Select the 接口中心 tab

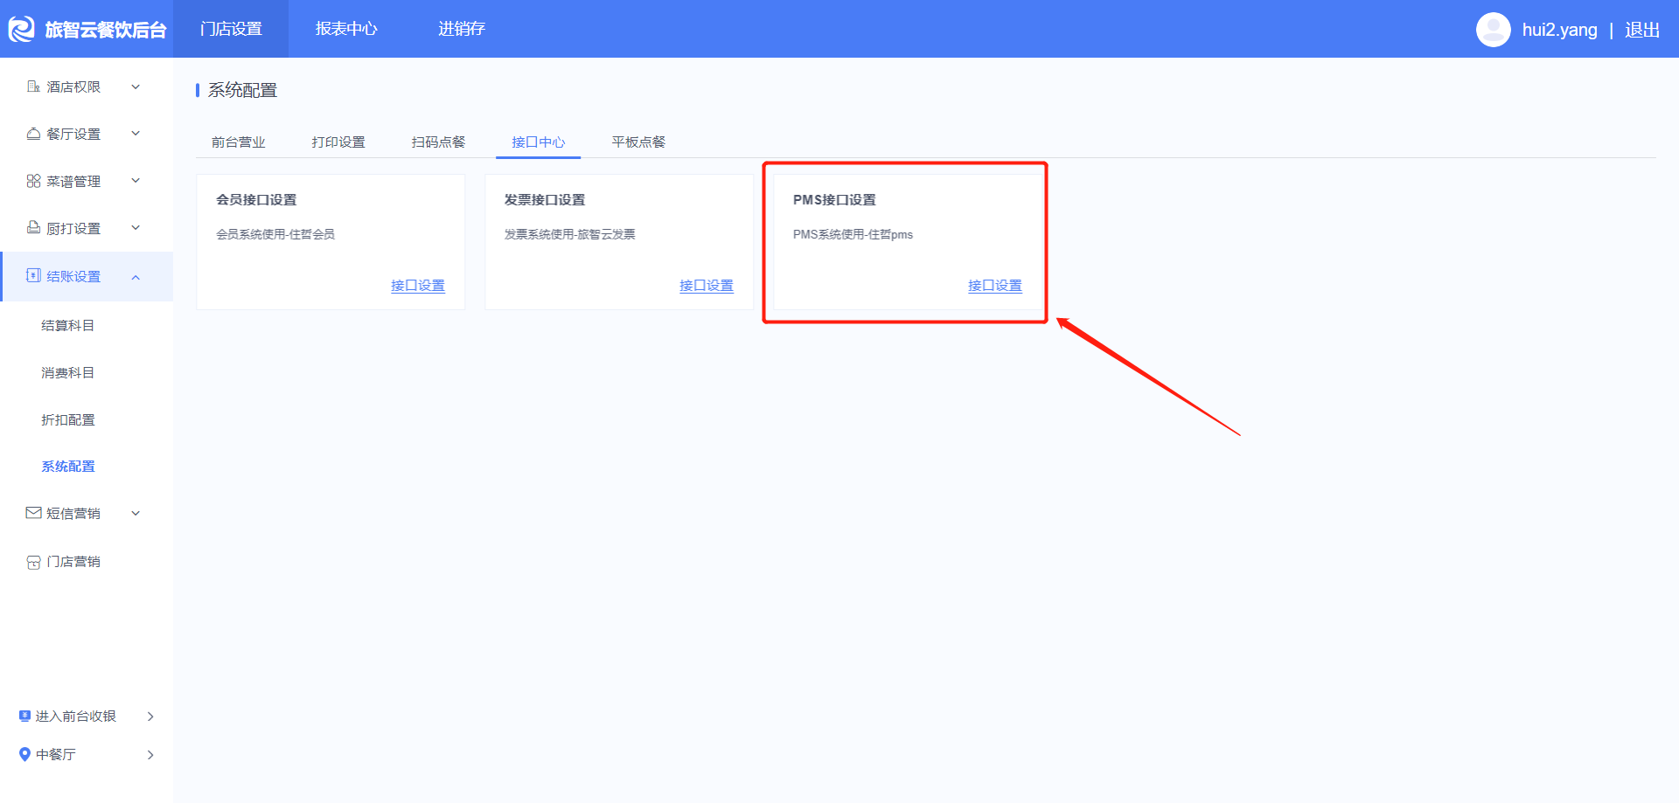coord(539,142)
